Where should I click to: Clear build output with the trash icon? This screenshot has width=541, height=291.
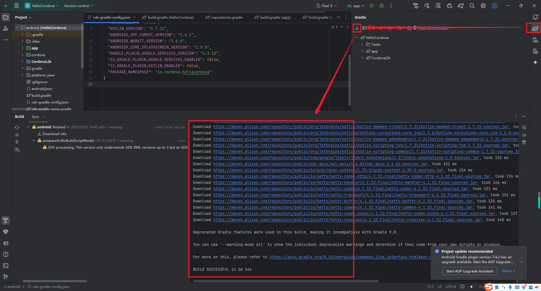[524, 142]
